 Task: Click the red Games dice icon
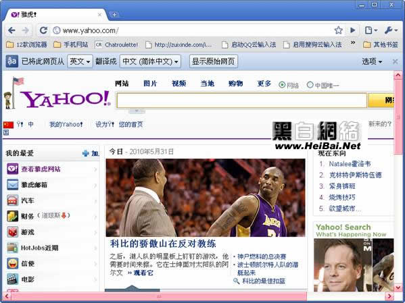(x=12, y=232)
